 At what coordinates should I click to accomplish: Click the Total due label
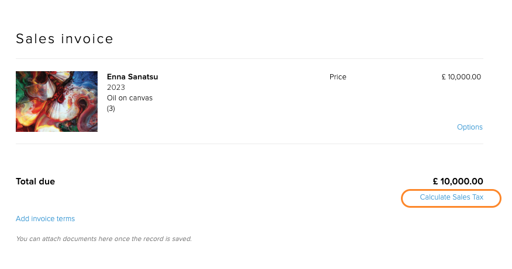point(35,181)
